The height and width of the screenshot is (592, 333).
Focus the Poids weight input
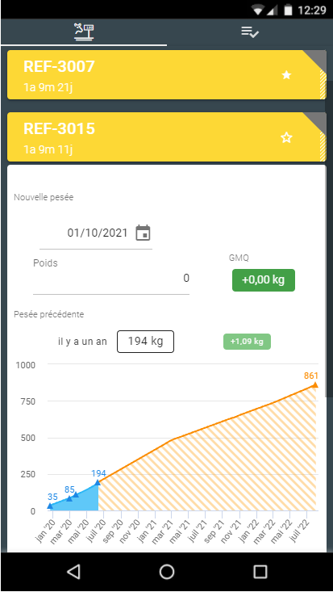[x=111, y=279]
